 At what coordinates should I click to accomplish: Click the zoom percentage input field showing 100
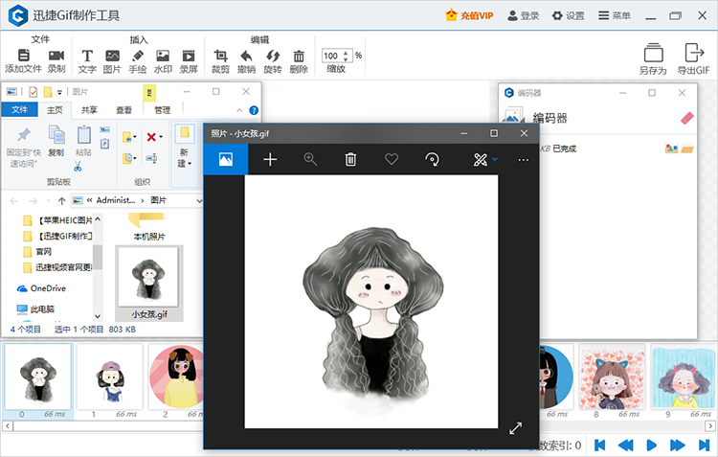coord(331,56)
